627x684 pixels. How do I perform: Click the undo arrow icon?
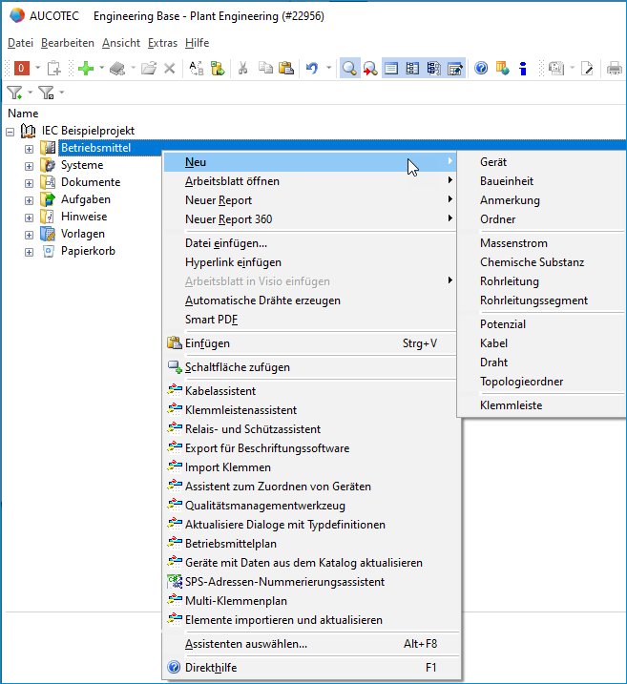(x=312, y=68)
